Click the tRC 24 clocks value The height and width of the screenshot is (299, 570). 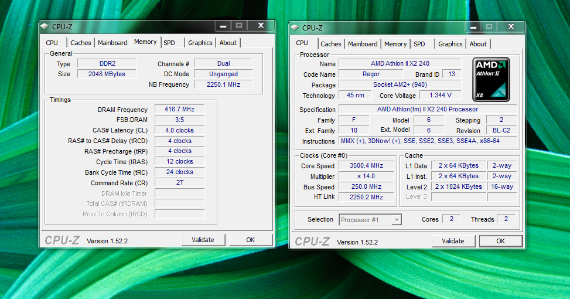(180, 172)
